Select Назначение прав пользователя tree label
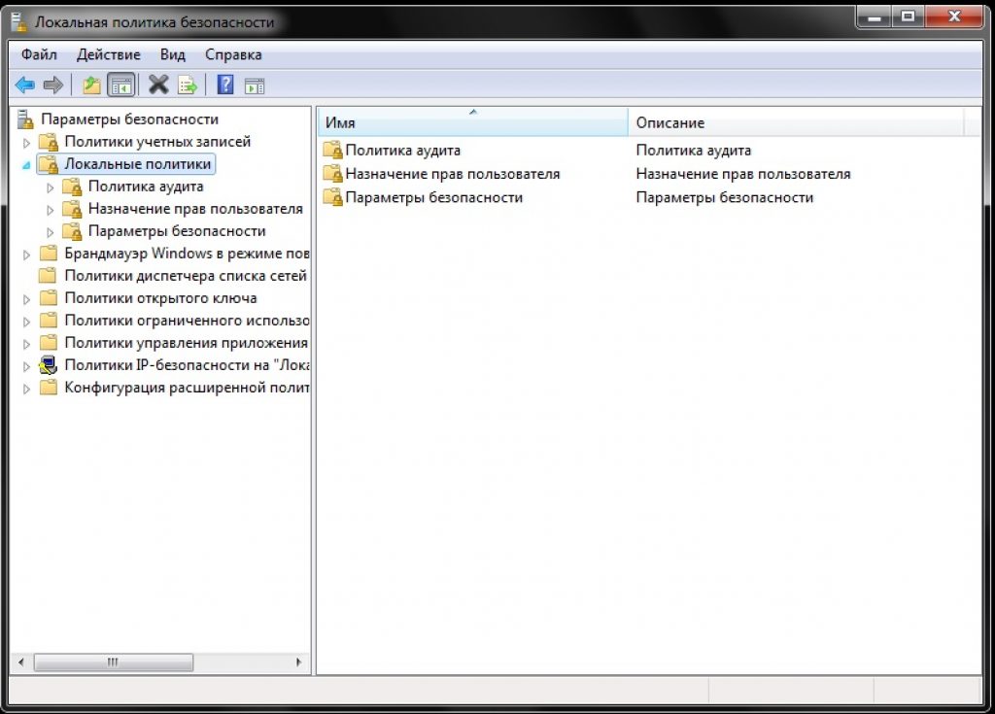Image resolution: width=995 pixels, height=714 pixels. (195, 209)
